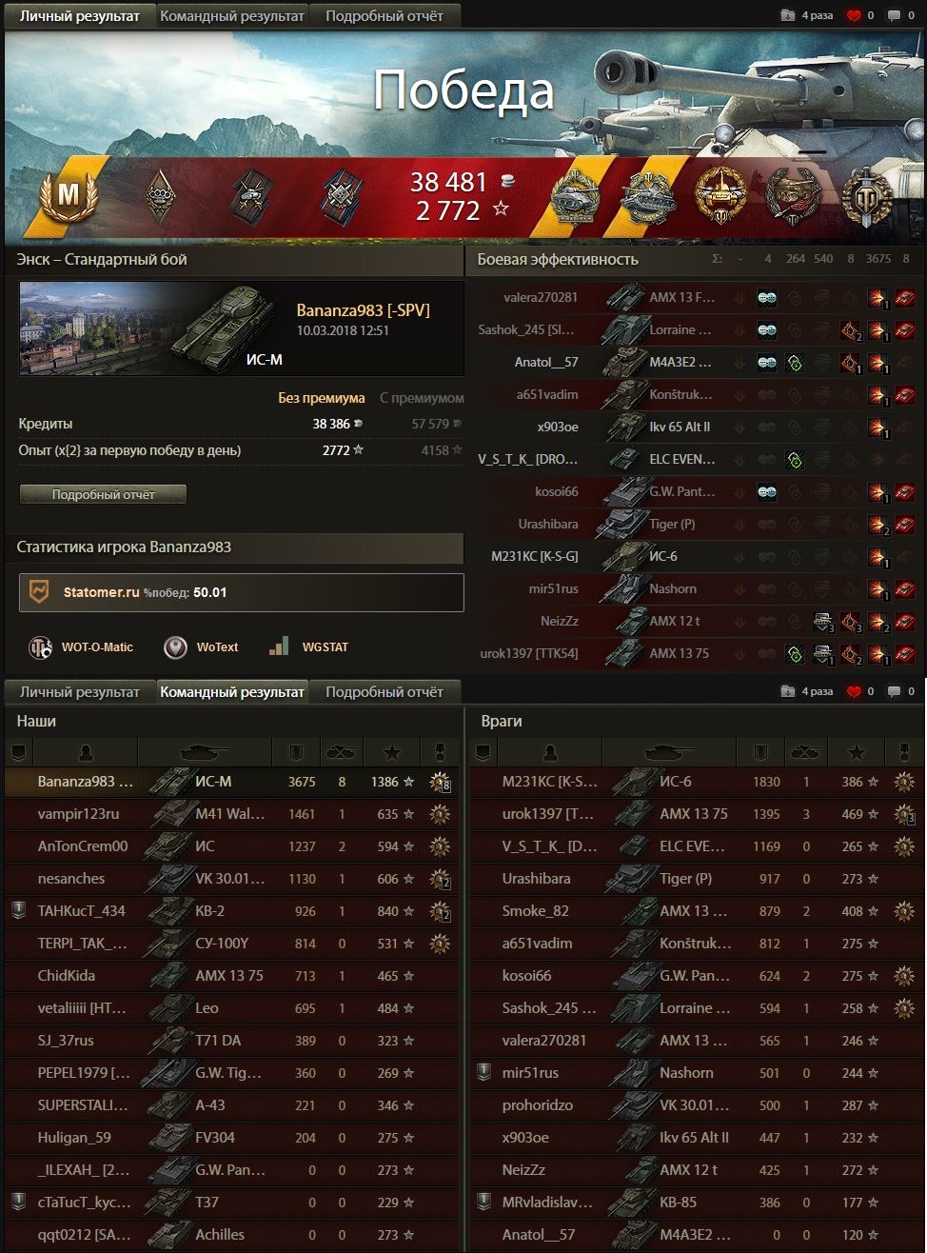The image size is (927, 1253).
Task: Click the Statomer.ru shield icon
Action: [39, 592]
